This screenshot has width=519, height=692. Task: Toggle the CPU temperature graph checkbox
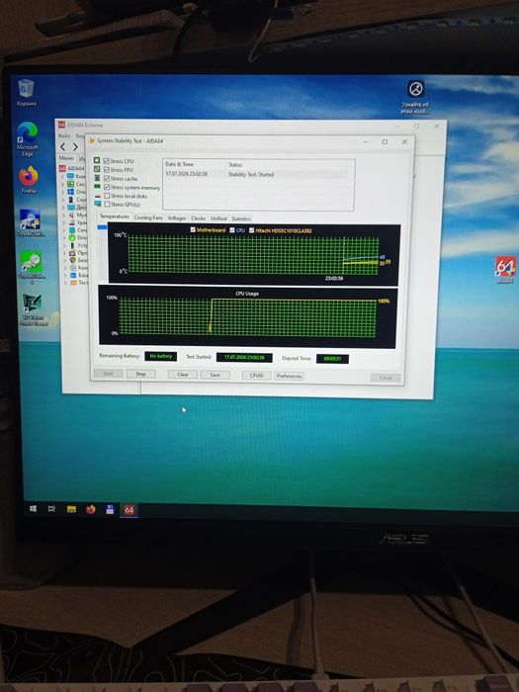(232, 230)
